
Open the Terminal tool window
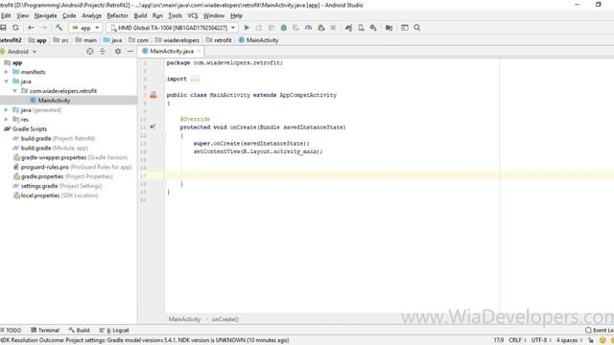45,330
